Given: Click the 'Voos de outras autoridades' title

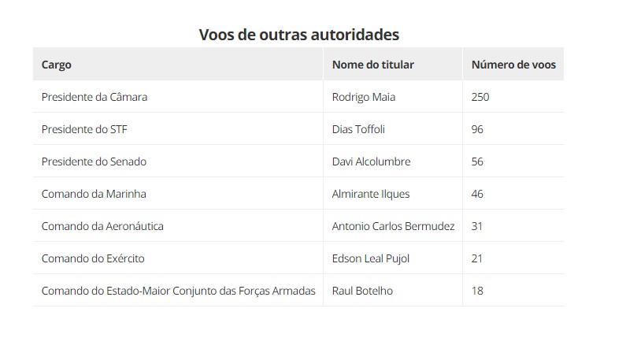Looking at the screenshot, I should [x=299, y=35].
